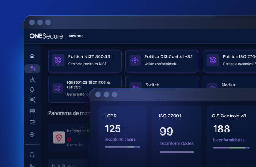Click the CIS Controls v8 card title
Screen dimensions: 256x167
[229, 116]
